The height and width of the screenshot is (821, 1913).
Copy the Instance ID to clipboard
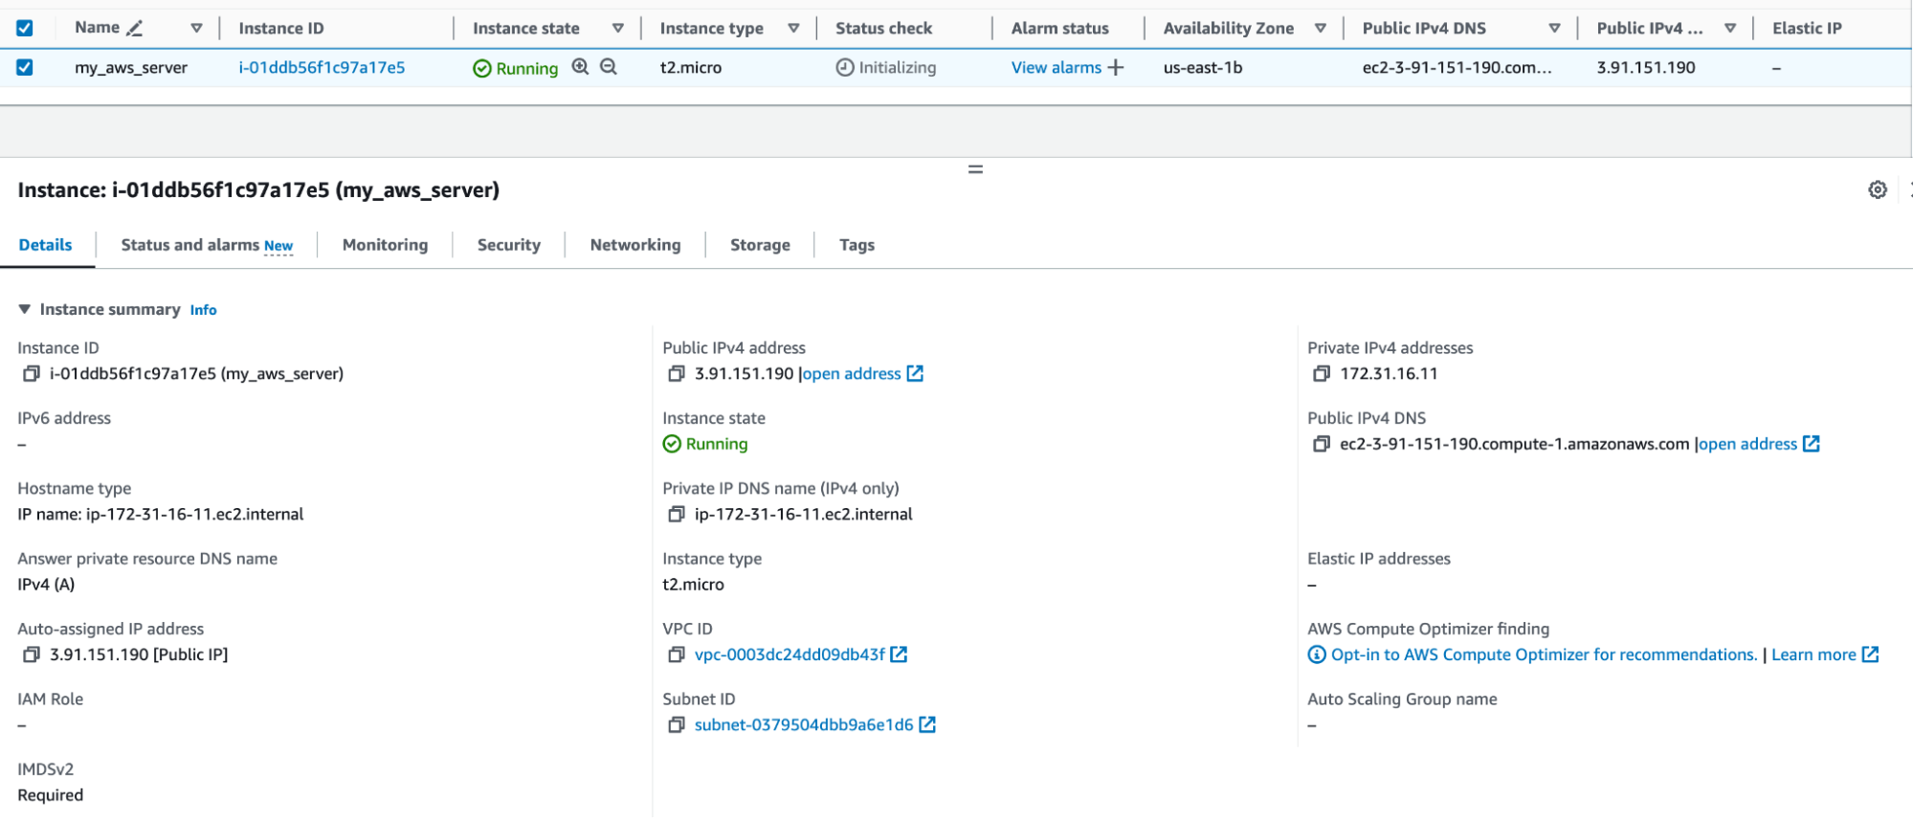click(32, 374)
